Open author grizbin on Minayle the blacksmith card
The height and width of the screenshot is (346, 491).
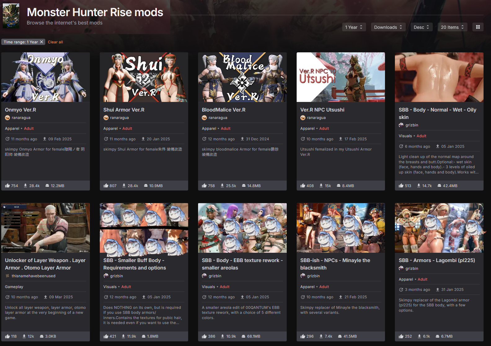(313, 276)
